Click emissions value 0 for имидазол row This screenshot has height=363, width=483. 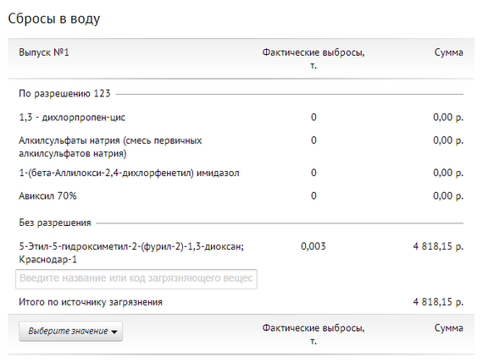[x=314, y=173]
